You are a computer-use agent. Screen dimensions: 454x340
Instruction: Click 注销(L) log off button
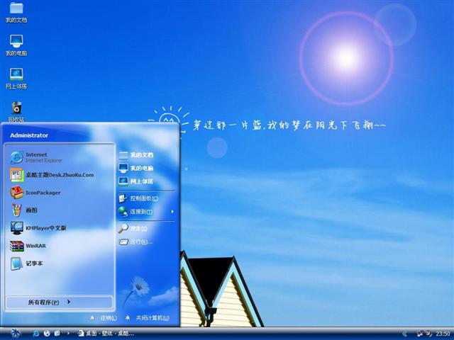pyautogui.click(x=104, y=318)
